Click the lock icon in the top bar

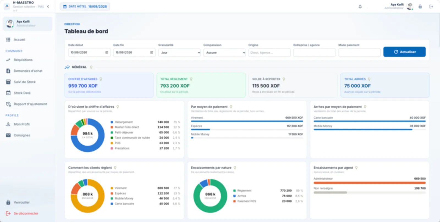(420, 7)
